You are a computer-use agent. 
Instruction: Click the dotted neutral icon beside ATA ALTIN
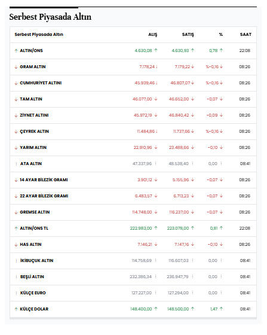pyautogui.click(x=16, y=164)
